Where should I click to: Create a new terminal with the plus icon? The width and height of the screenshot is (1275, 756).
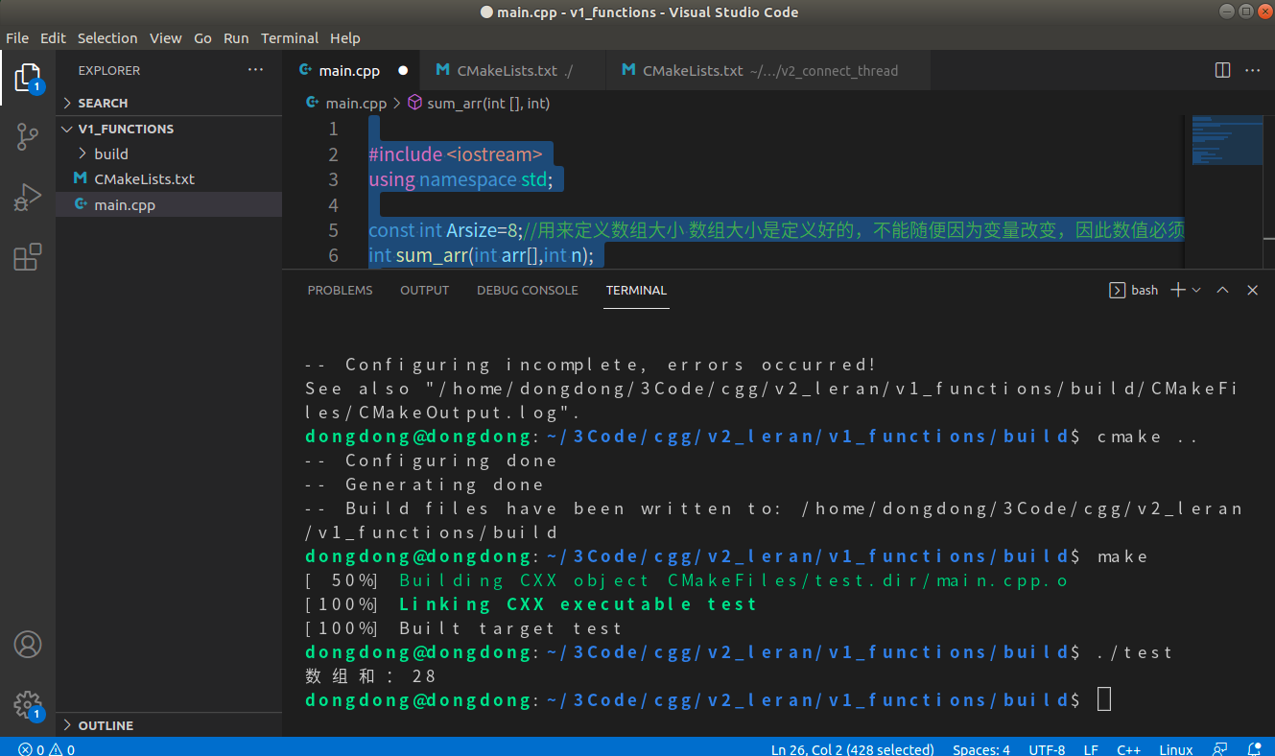(1178, 290)
